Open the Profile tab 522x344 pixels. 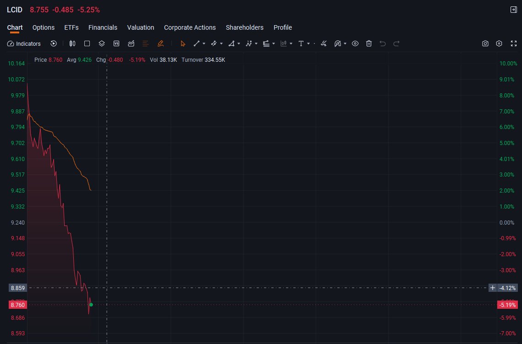(283, 27)
